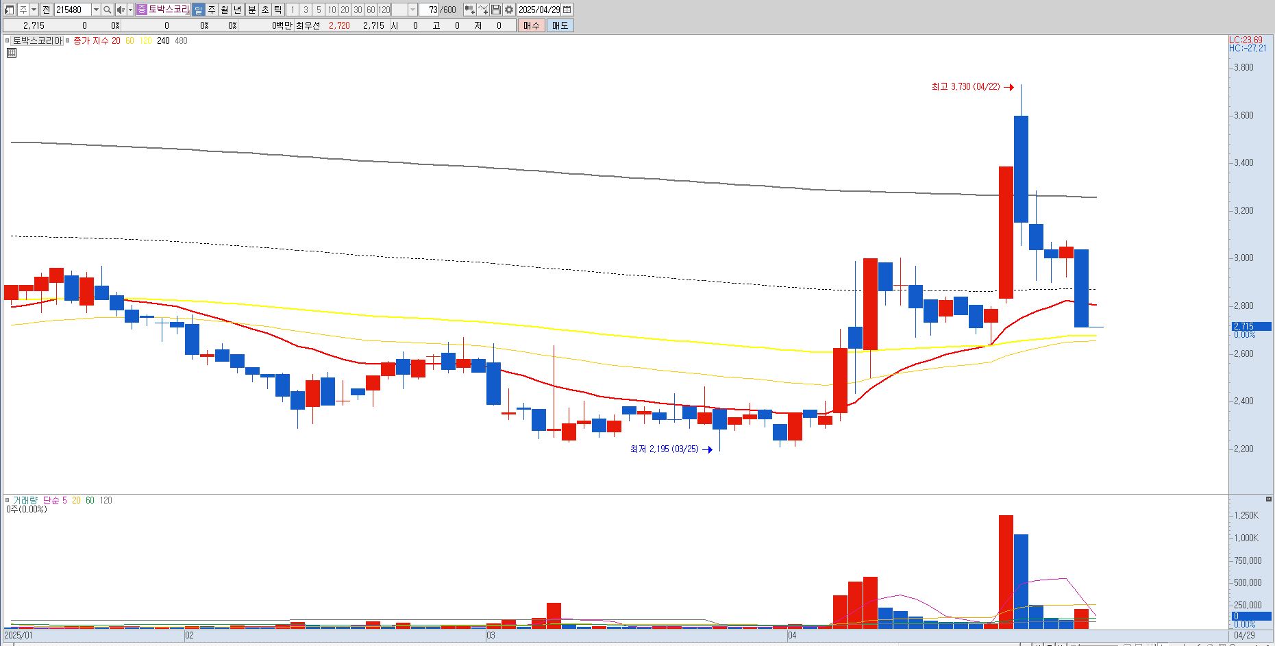The image size is (1275, 646).
Task: Click the small square marker before 거래량 legend
Action: pos(8,500)
